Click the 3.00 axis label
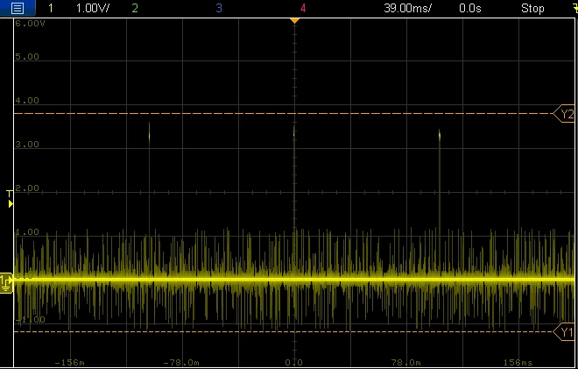The width and height of the screenshot is (578, 369). 27,145
